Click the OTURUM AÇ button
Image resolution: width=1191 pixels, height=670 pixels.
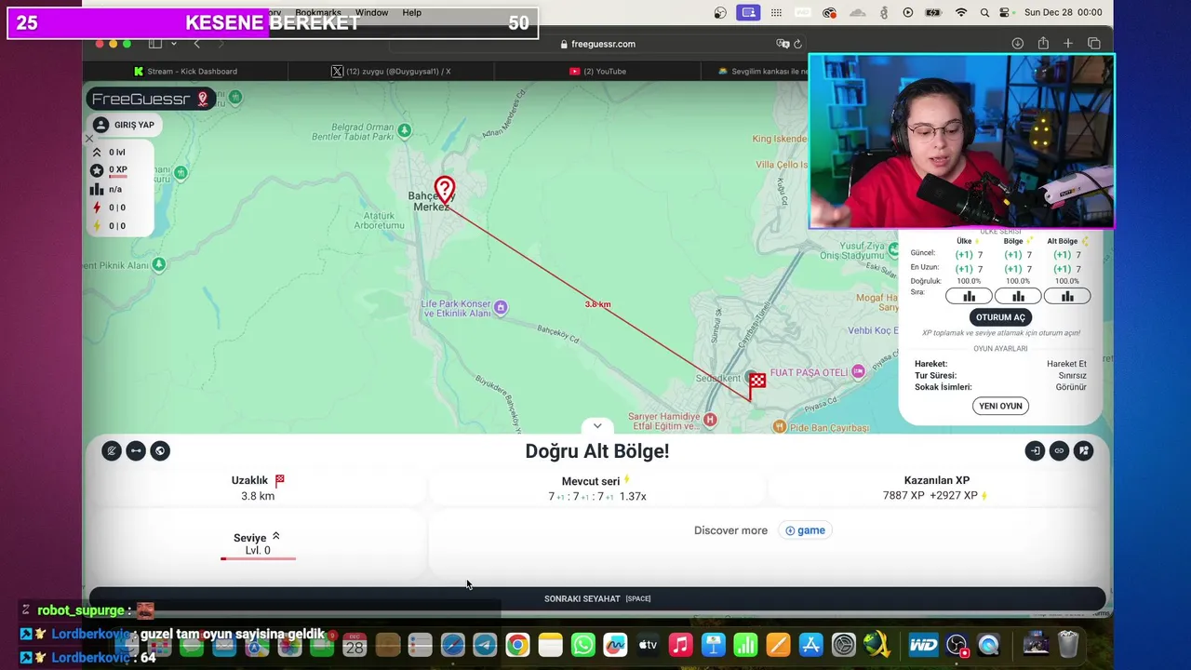[x=1000, y=317]
